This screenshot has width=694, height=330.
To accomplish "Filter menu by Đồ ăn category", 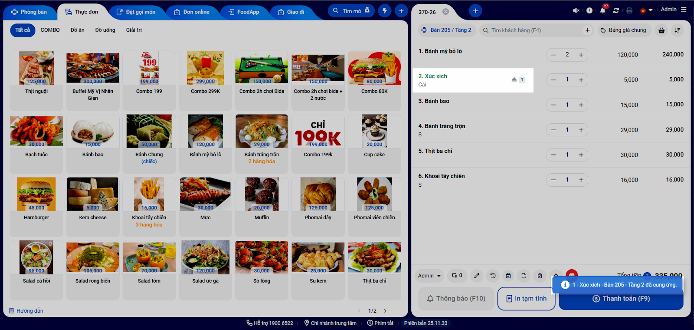I will click(x=78, y=30).
